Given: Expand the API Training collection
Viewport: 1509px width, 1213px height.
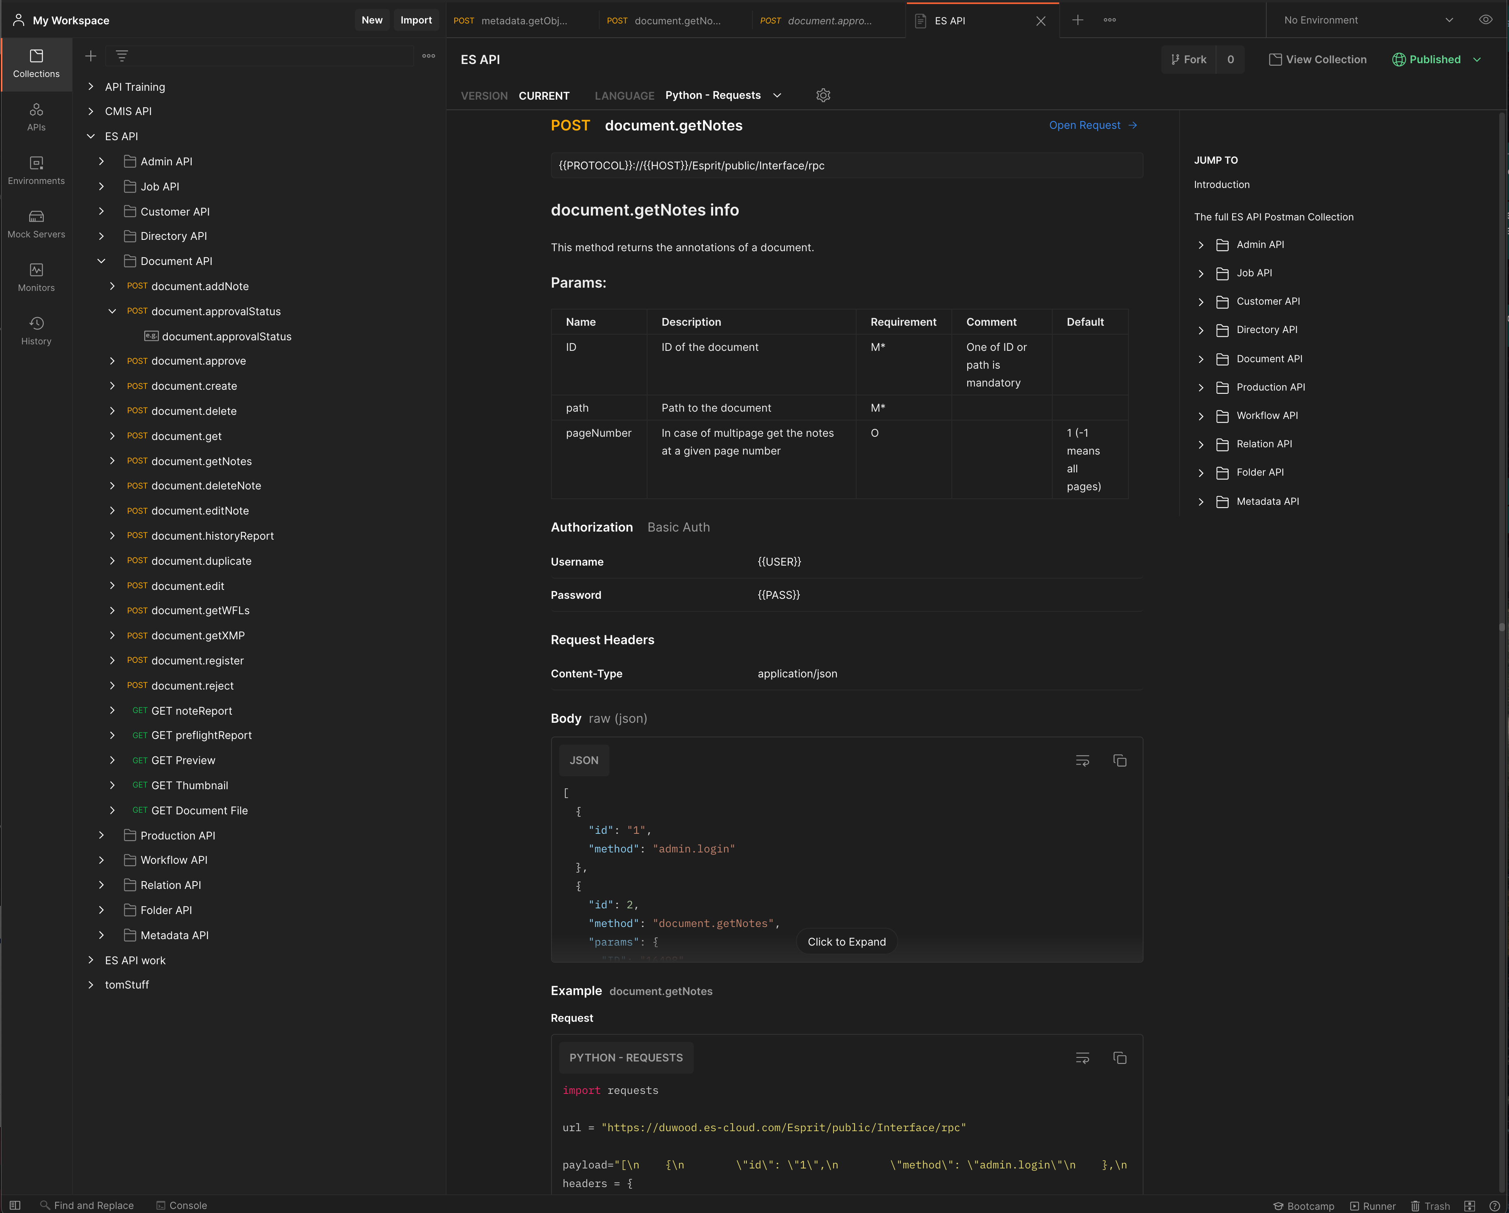Looking at the screenshot, I should [x=90, y=87].
